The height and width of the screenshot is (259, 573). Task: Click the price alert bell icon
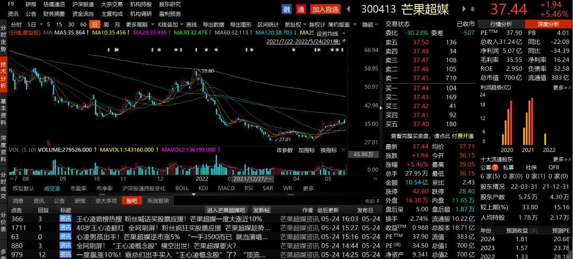[x=473, y=9]
